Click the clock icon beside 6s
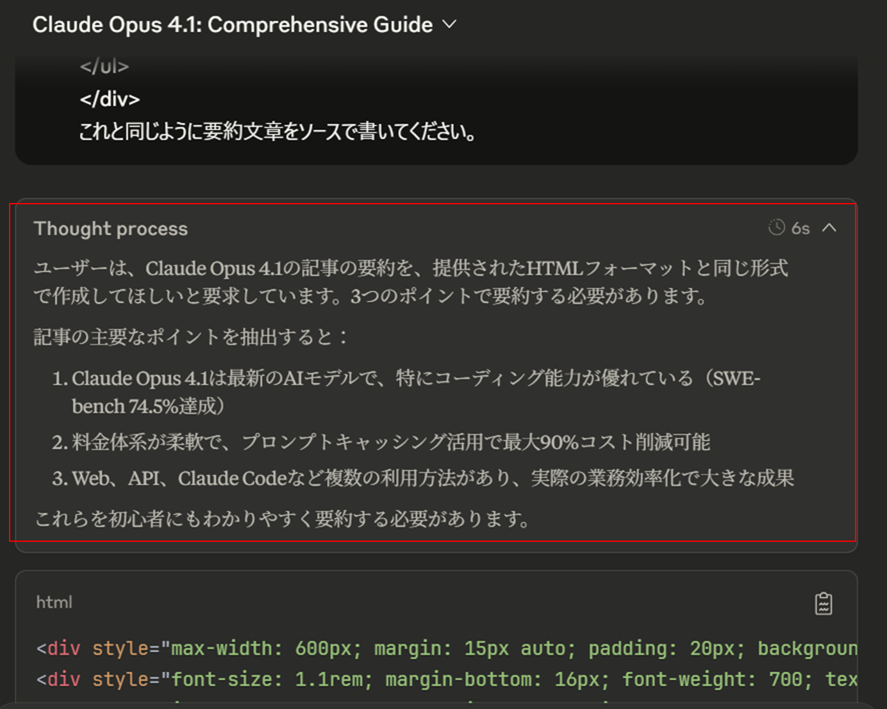The image size is (887, 709). coord(776,227)
